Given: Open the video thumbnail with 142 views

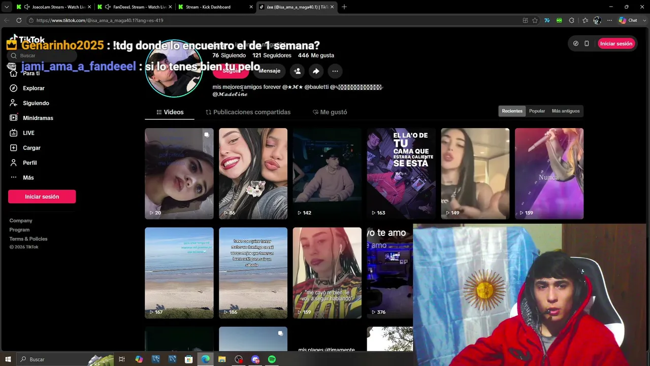Looking at the screenshot, I should pos(327,173).
